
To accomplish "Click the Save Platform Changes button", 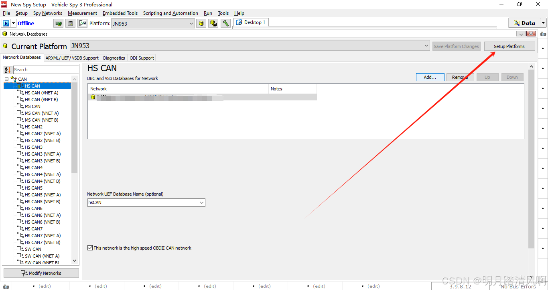I will tap(456, 46).
